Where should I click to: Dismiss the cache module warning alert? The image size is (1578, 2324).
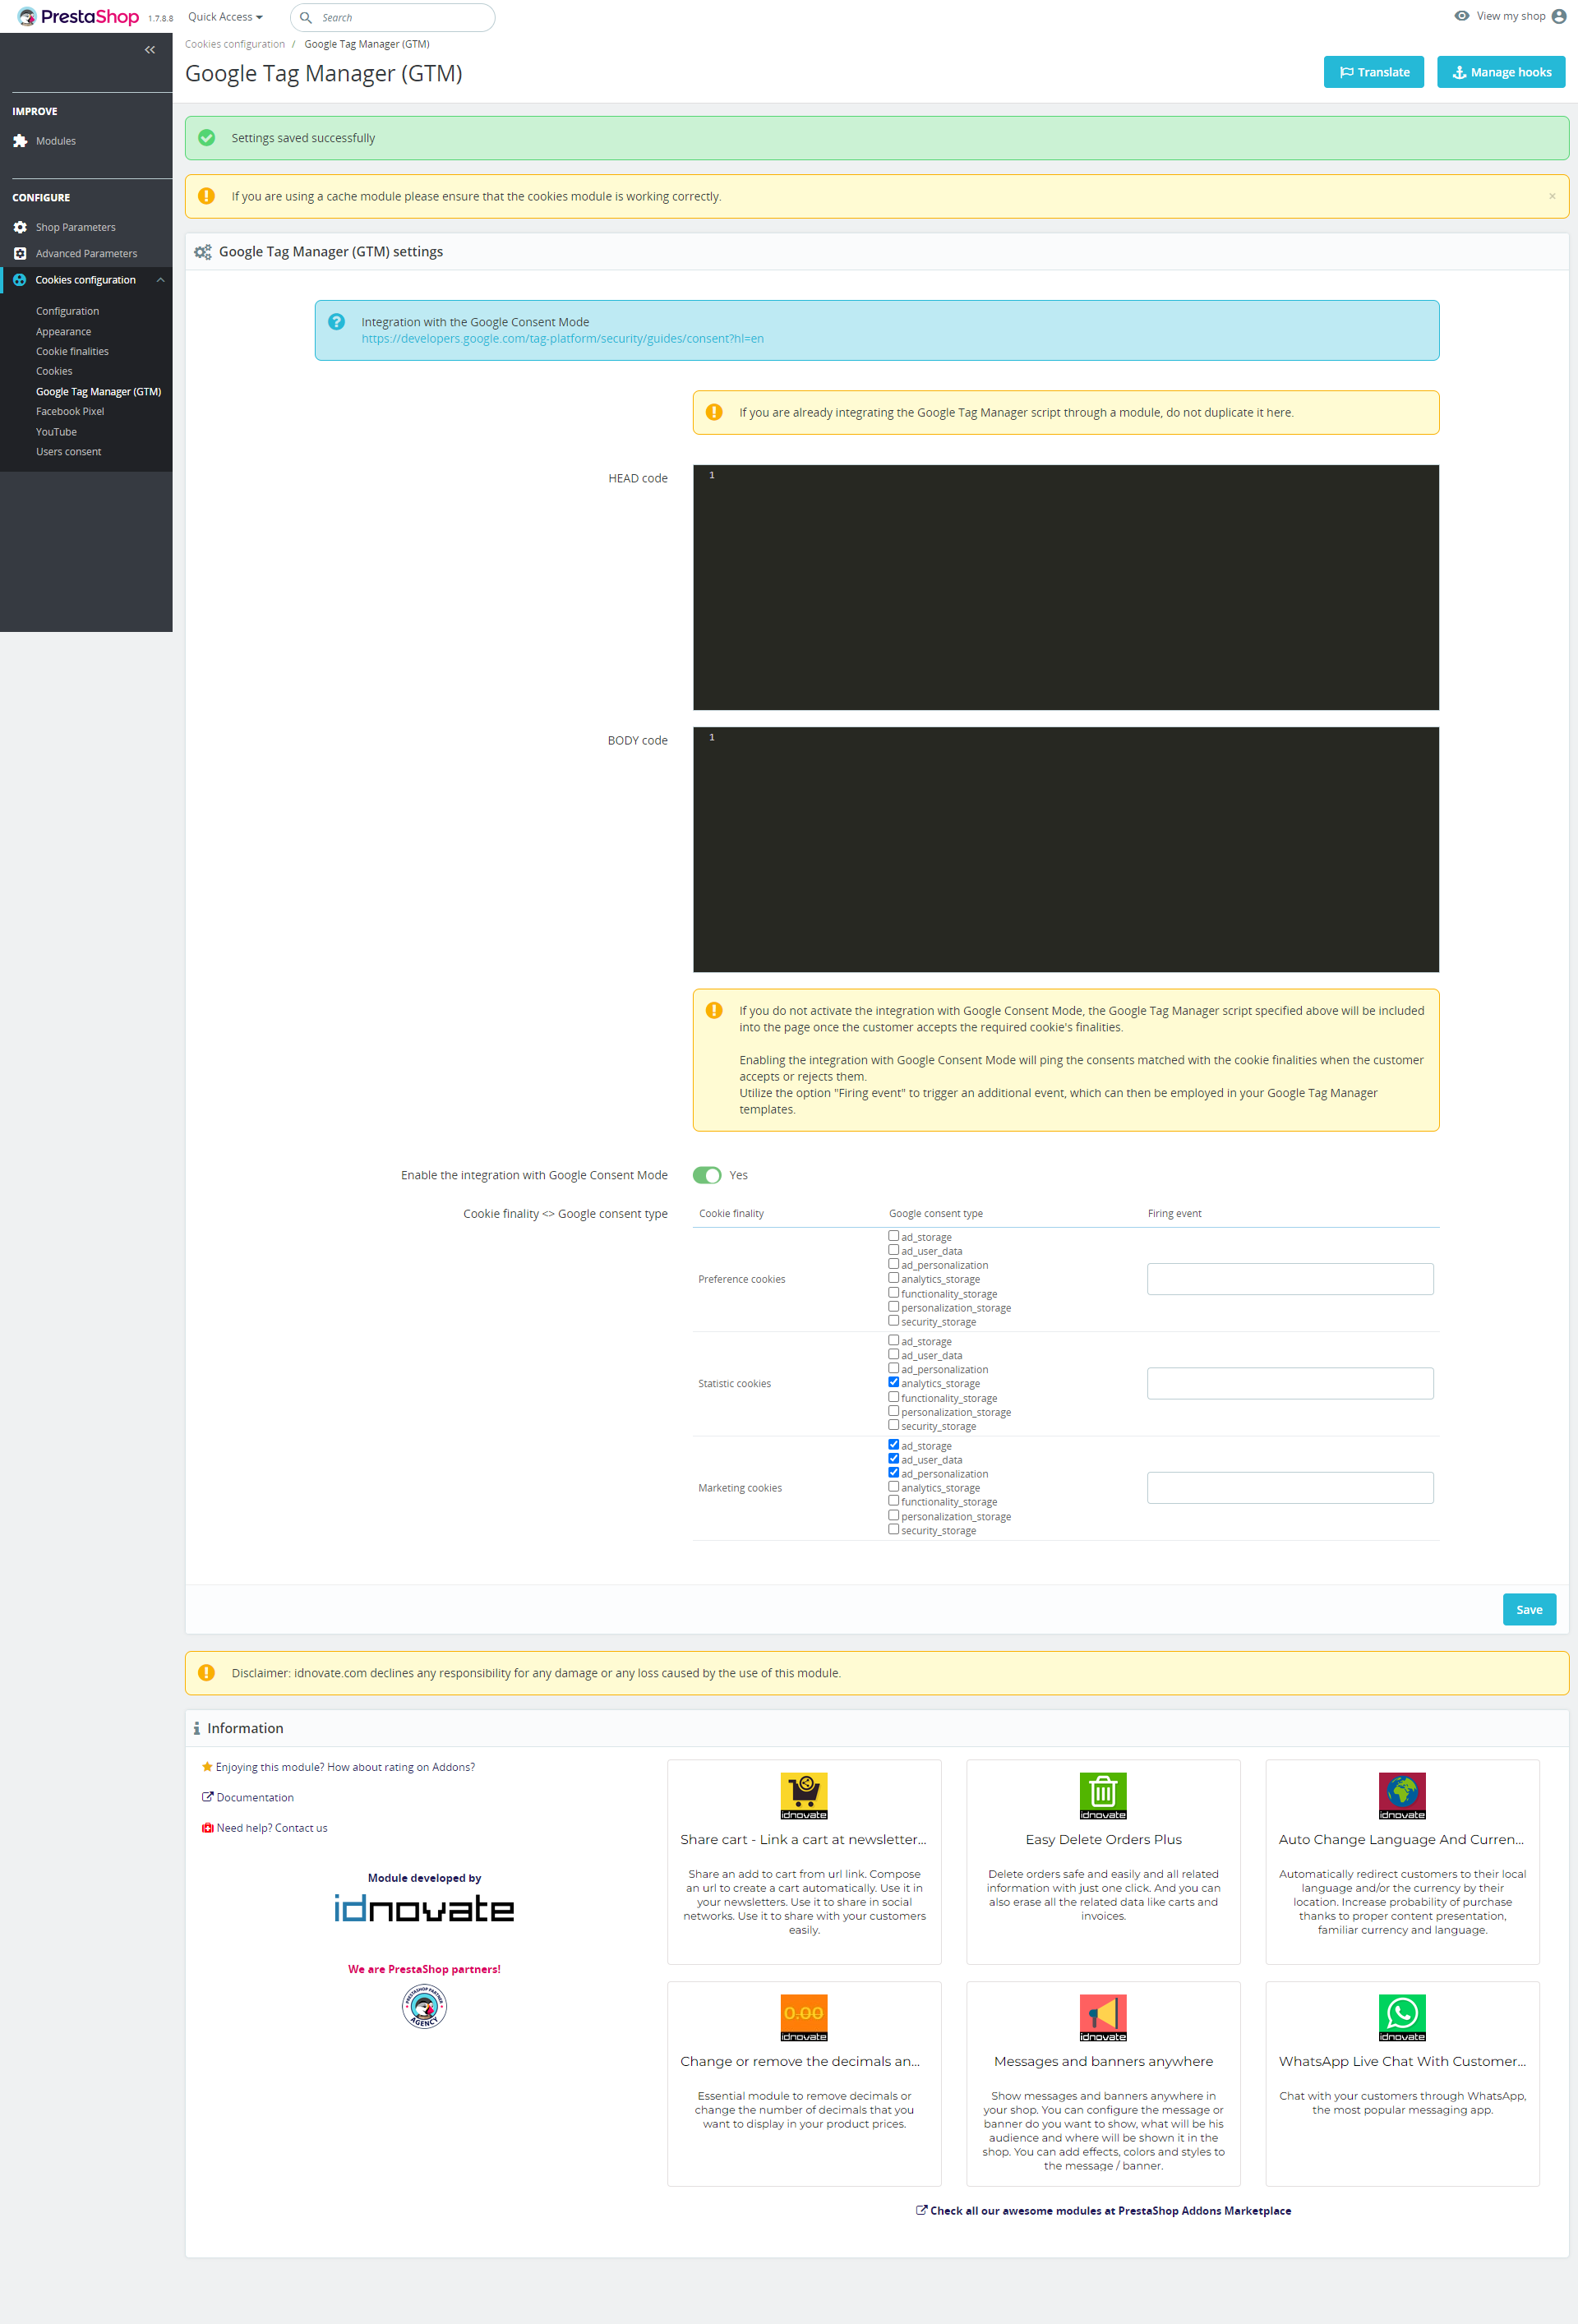pyautogui.click(x=1551, y=196)
